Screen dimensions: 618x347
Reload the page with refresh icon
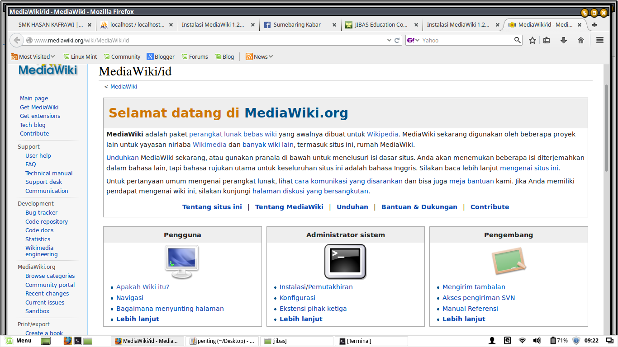397,40
